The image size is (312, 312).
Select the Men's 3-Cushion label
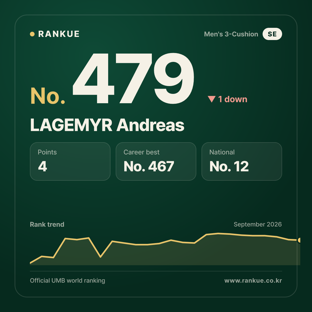tap(231, 34)
